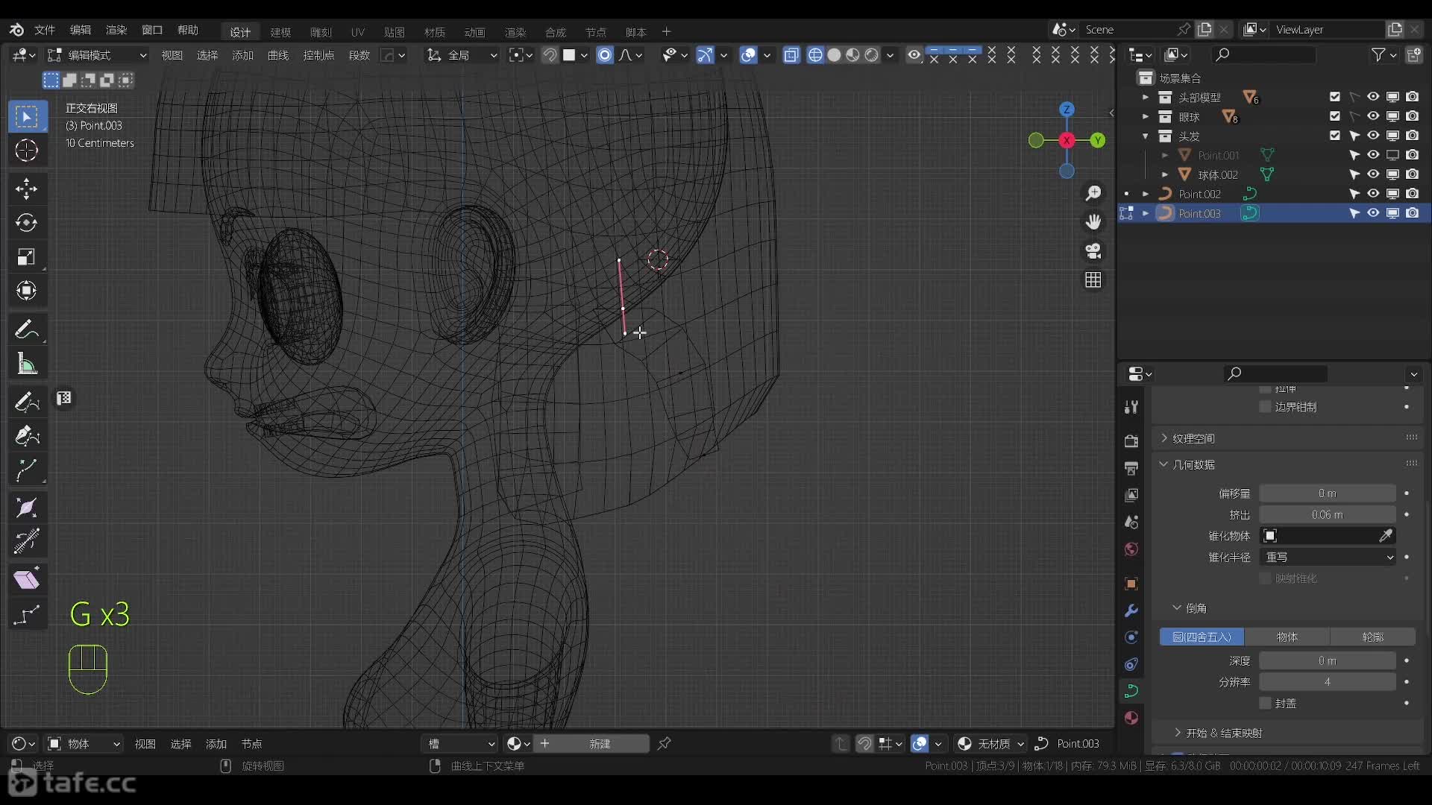Select 圆(四舍五入) bevel mode
The width and height of the screenshot is (1432, 805).
(1202, 637)
